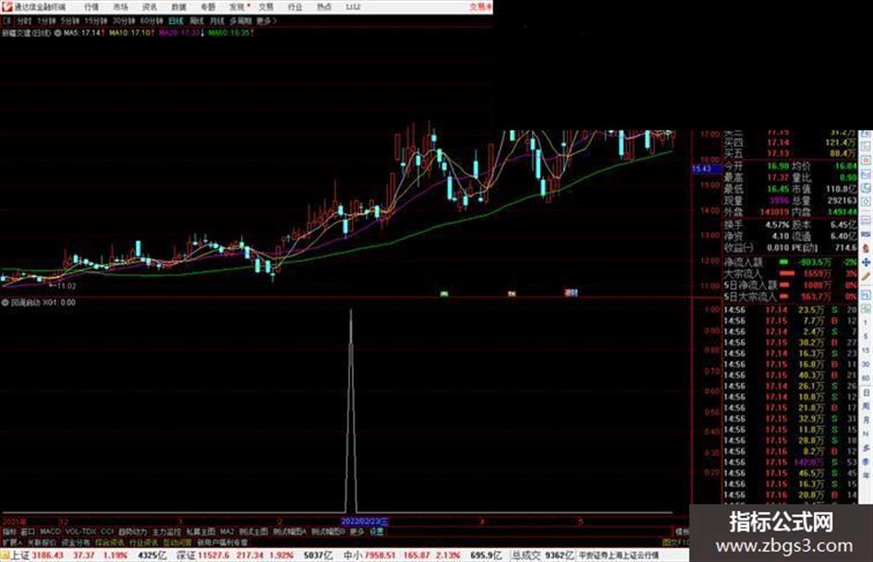873x562 pixels.
Task: Click the circle icon next to 回踩启动 indicator
Action: tap(6, 303)
